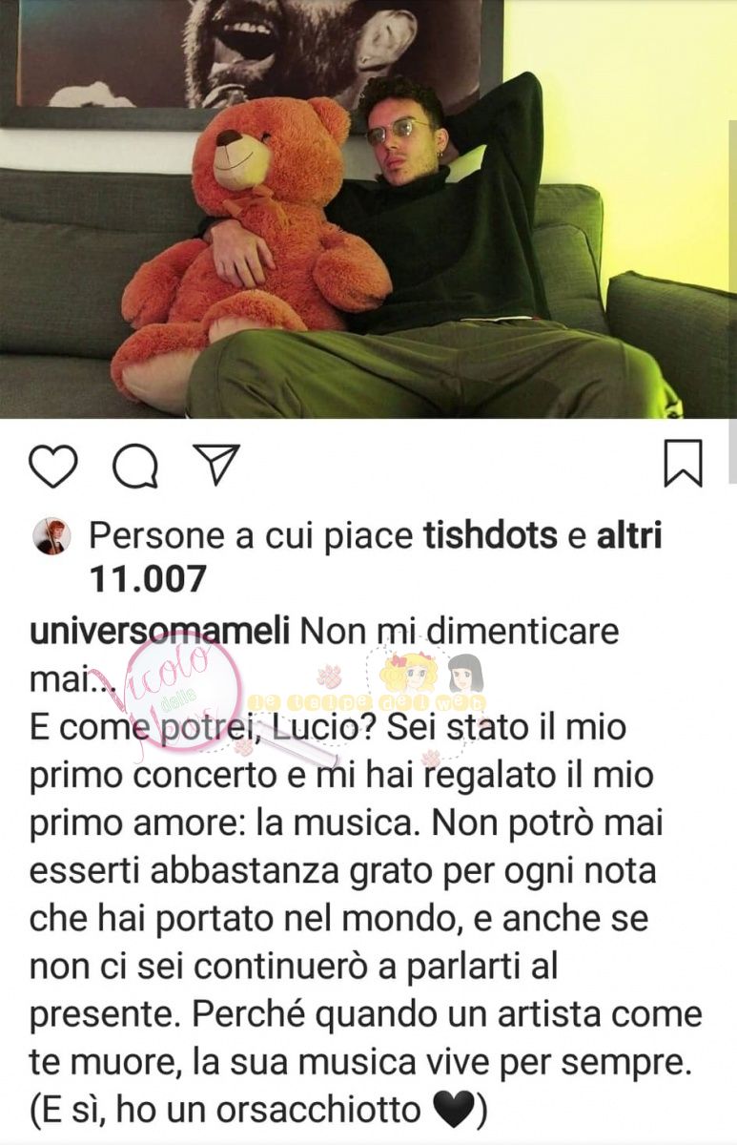Screen dimensions: 737x1145
Task: Open the liker's small profile avatar
Action: [x=51, y=537]
